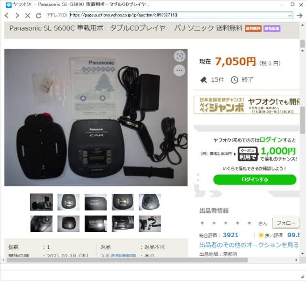Open the three-dot menu on main photo
This screenshot has height=287, width=306.
point(179,70)
